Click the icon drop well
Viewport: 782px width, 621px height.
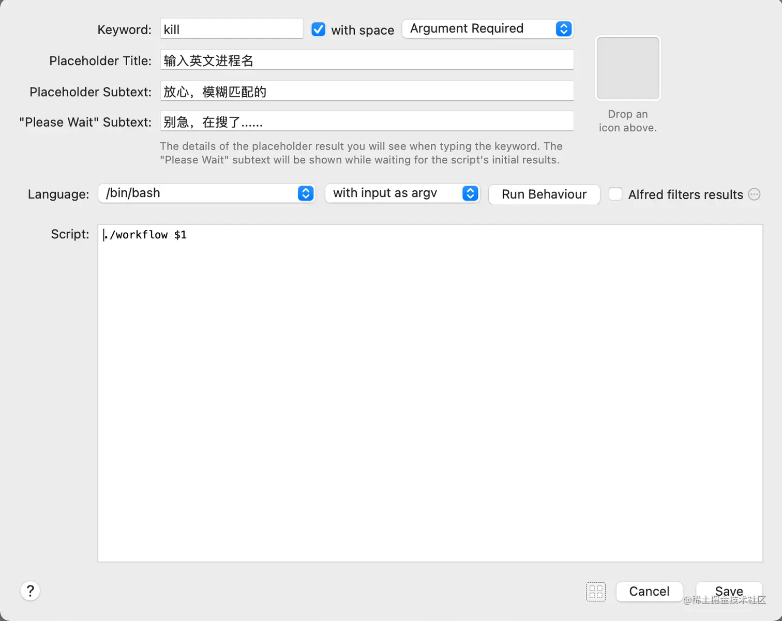click(x=628, y=68)
